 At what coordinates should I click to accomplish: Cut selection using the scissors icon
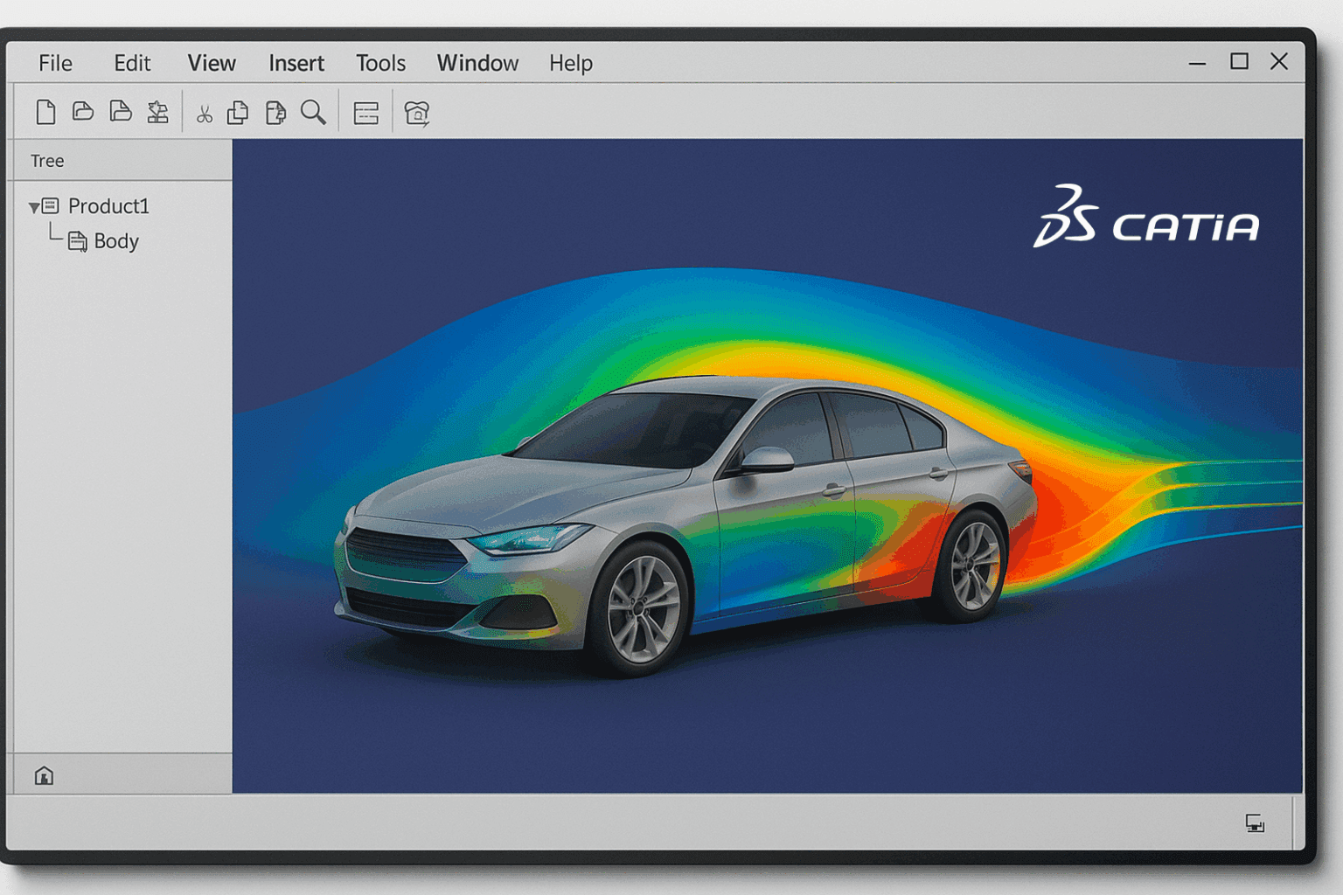(x=204, y=112)
